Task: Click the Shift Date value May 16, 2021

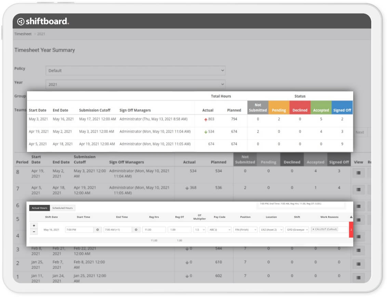Action: point(51,230)
